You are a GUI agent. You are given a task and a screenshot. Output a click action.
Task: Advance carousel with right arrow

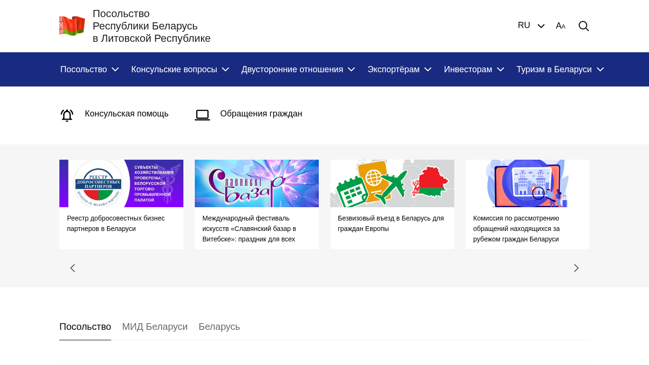tap(576, 268)
